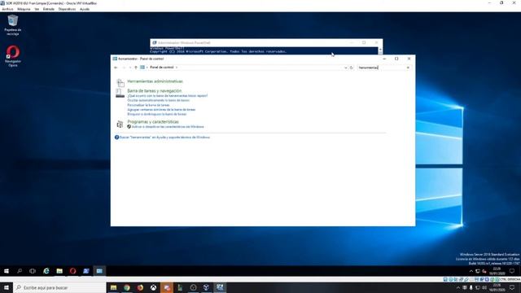Open Programas y características heading
This screenshot has height=293, width=521.
tap(153, 122)
